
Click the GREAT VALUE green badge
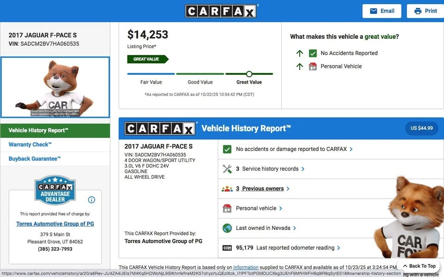click(148, 59)
